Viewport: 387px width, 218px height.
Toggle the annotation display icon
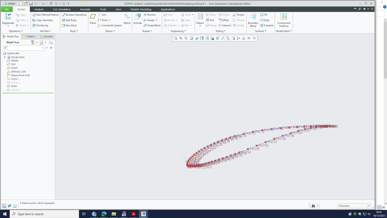(x=233, y=38)
